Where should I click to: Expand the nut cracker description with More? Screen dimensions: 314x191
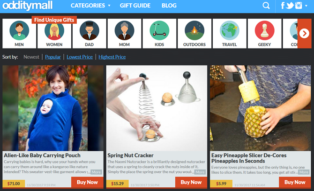coord(200,172)
